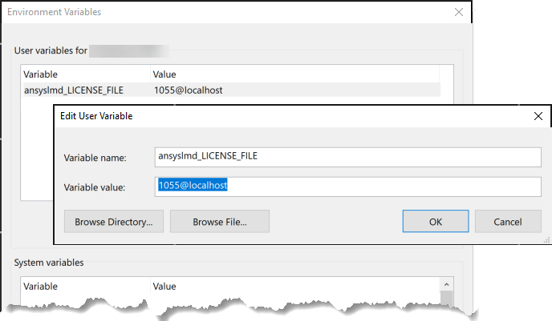552x321 pixels.
Task: Click OK in Edit User Variable dialog
Action: point(436,221)
